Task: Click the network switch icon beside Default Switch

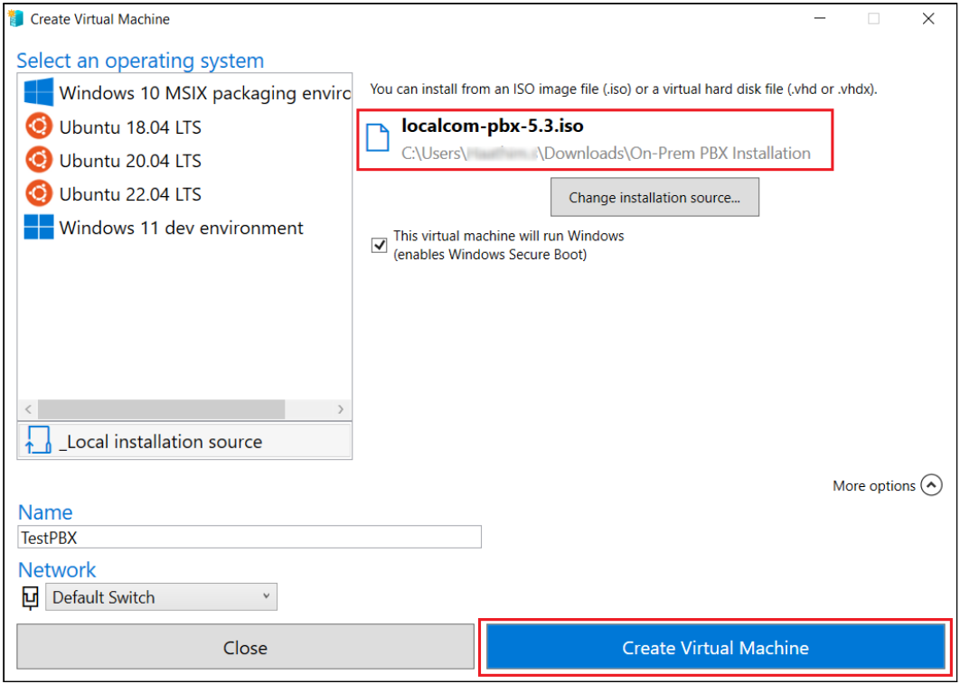Action: click(30, 597)
